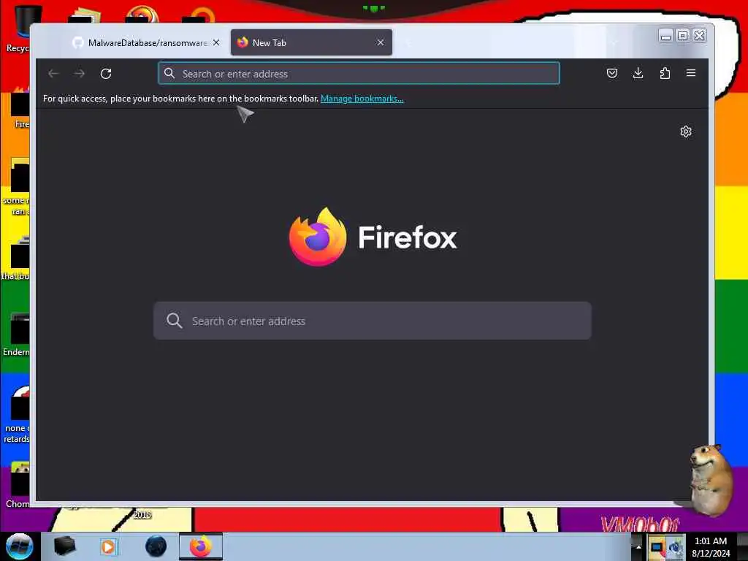Close the Firefox window
The width and height of the screenshot is (748, 561).
[699, 36]
